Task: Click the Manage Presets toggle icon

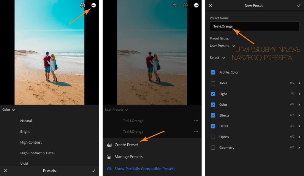Action: tap(109, 157)
